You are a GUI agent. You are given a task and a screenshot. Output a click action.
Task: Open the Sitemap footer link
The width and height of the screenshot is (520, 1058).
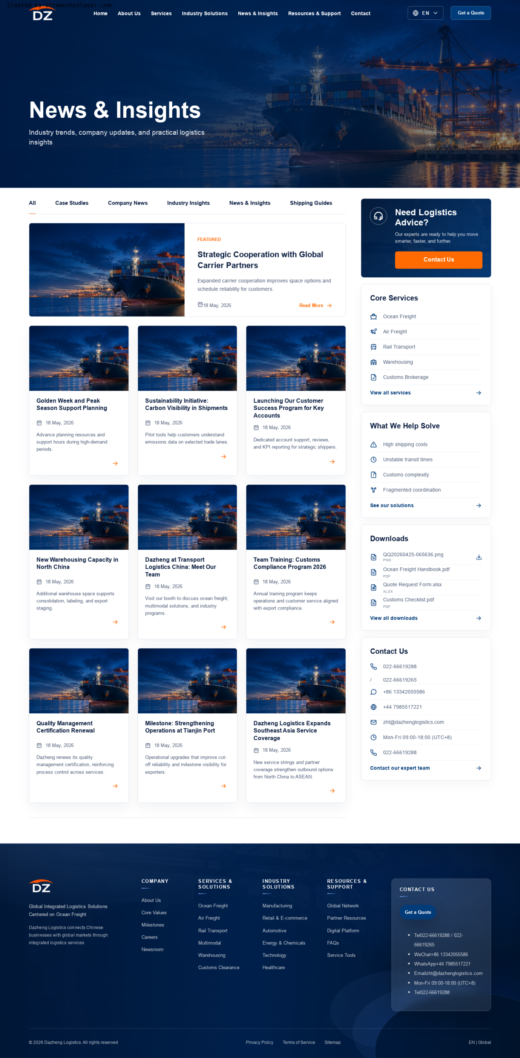332,1042
